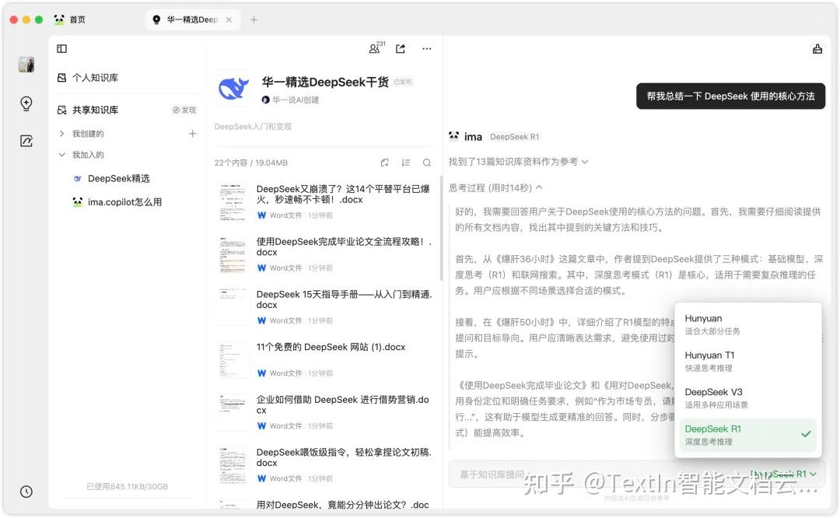Collapse 思考过程 (用时14秒) section

(495, 187)
